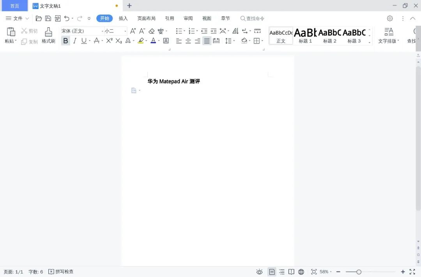Click the zoom slider handle
Viewport: 421px width, 277px height.
click(x=359, y=272)
